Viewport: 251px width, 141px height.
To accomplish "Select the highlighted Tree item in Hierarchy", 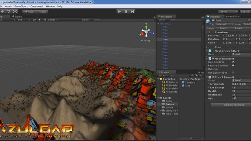I will 179,39.
